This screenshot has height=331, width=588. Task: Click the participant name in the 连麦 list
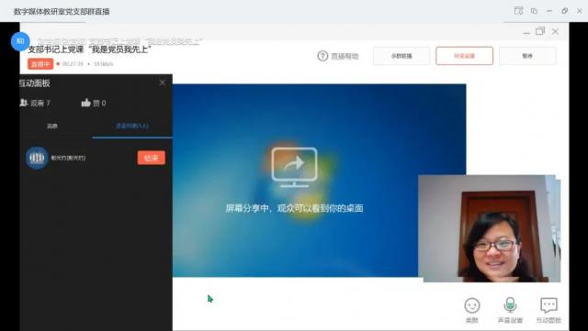pyautogui.click(x=68, y=158)
